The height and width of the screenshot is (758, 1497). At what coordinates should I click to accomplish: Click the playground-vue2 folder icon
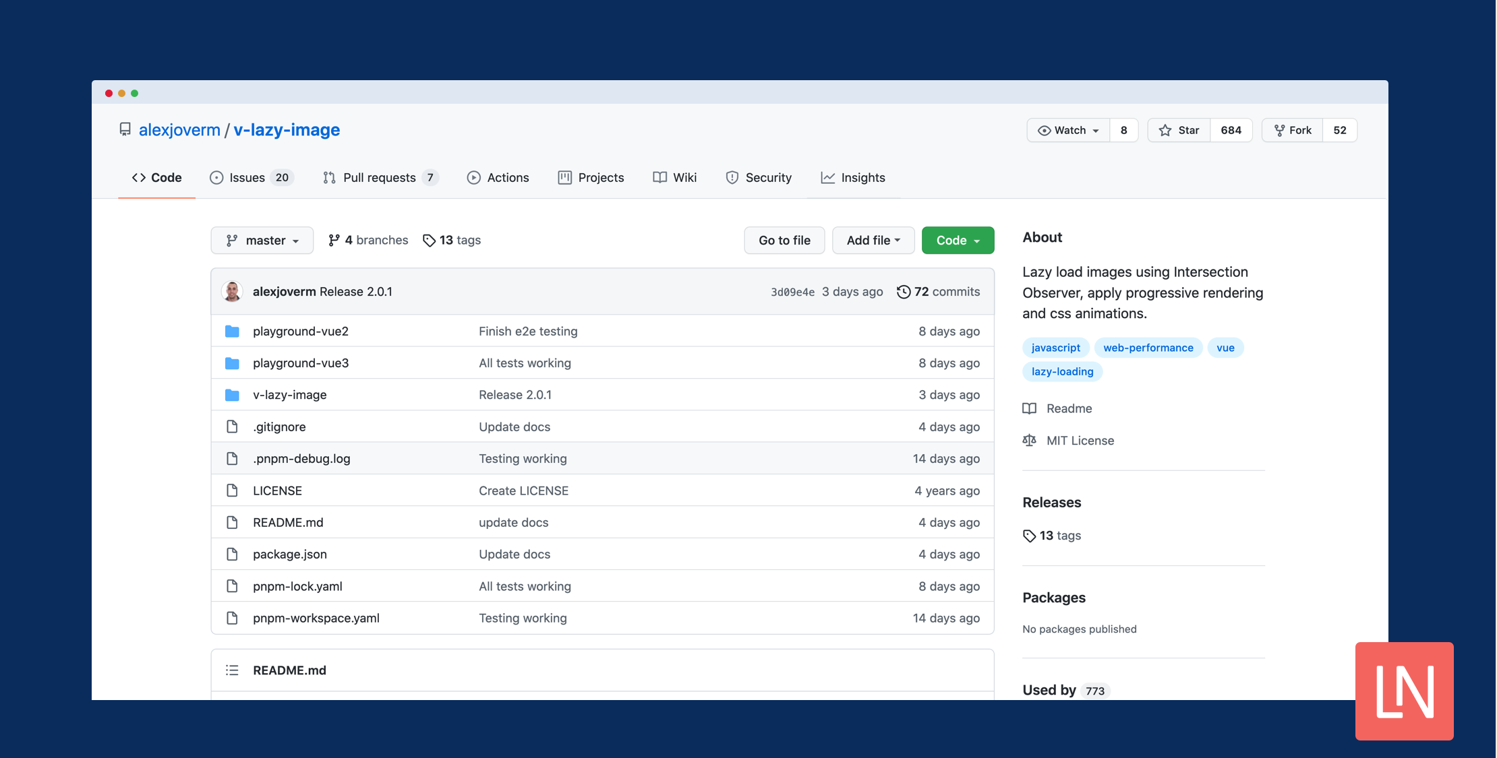click(232, 331)
